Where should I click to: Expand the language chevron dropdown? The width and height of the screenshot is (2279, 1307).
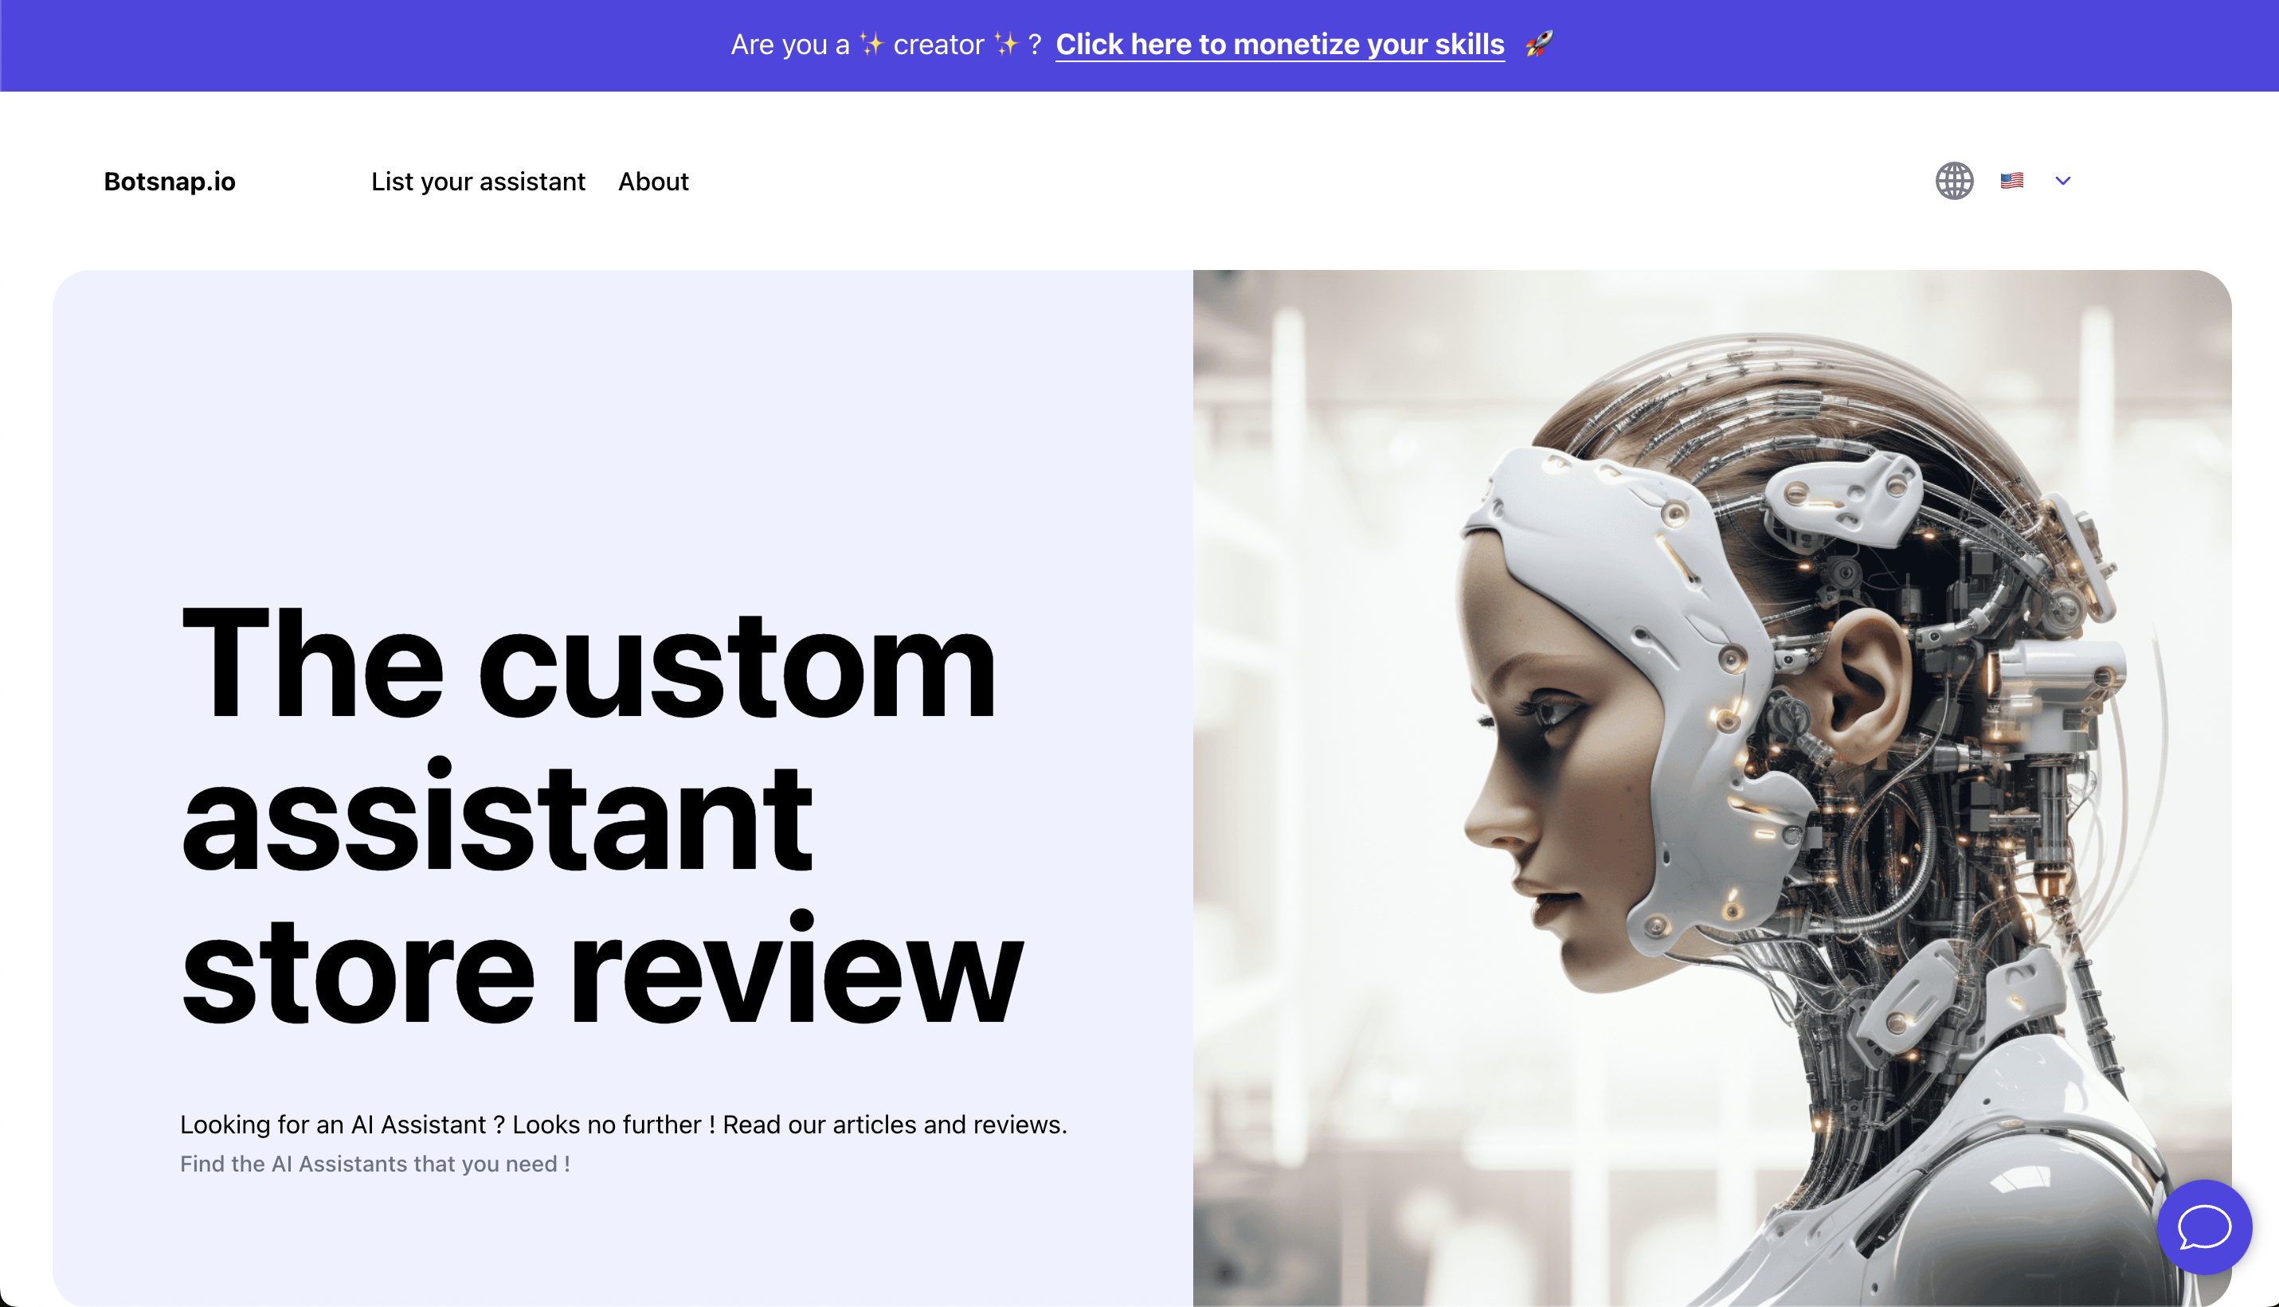[2062, 182]
